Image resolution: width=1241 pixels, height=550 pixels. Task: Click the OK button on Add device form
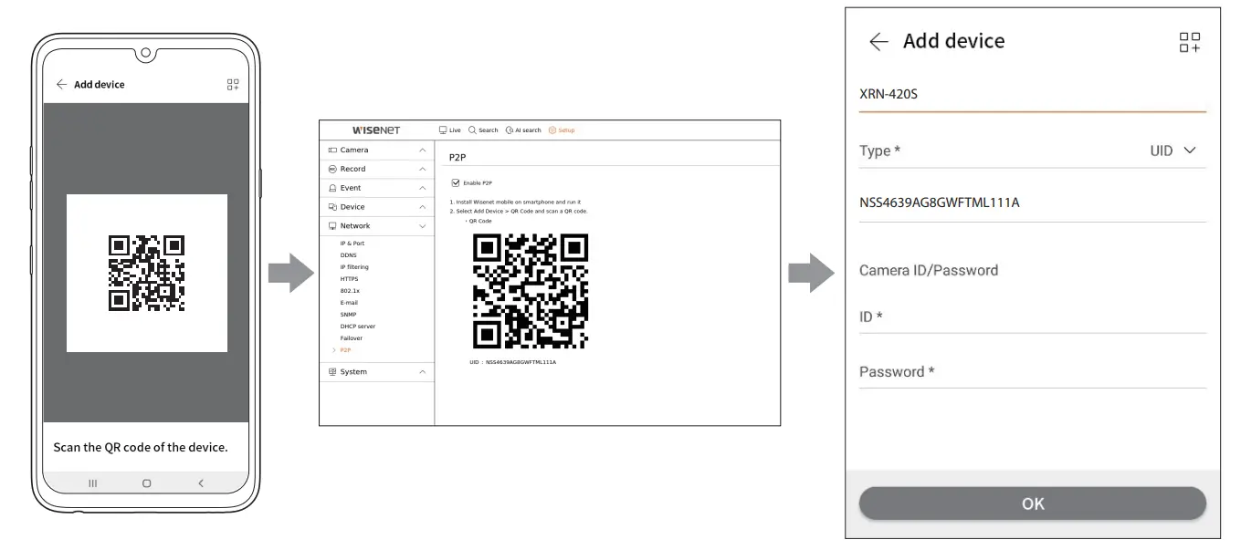(x=1032, y=503)
